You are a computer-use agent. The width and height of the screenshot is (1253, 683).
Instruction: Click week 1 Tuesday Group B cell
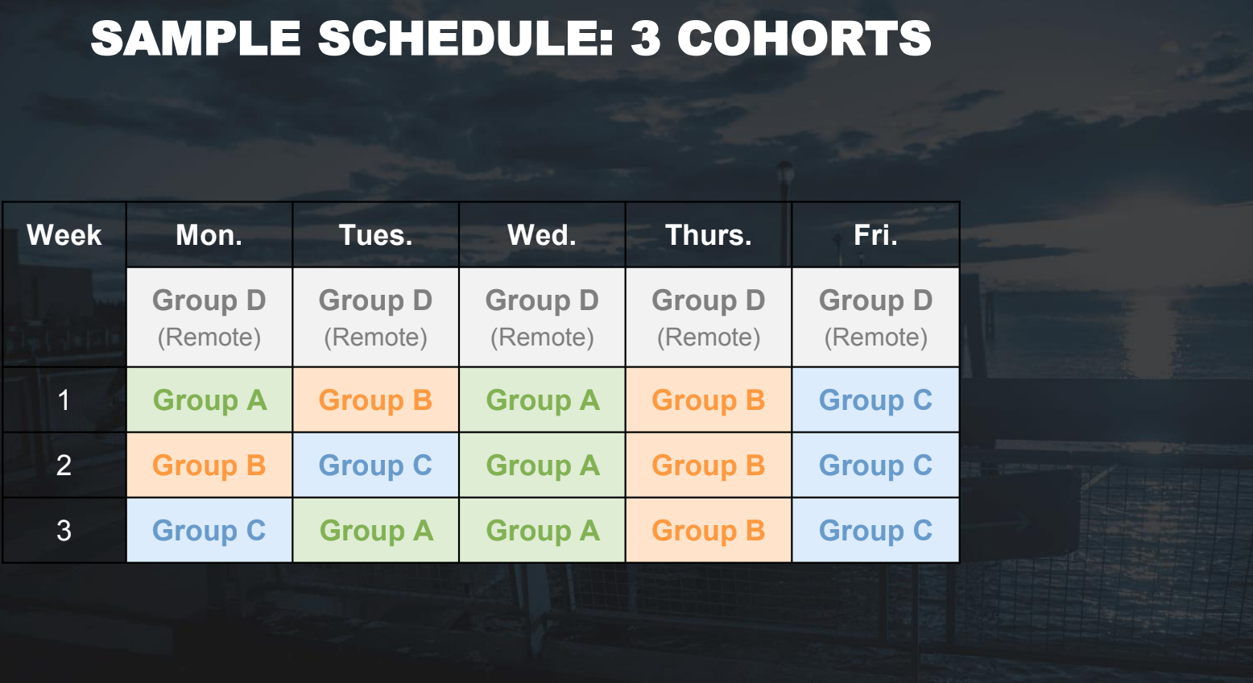click(x=376, y=400)
